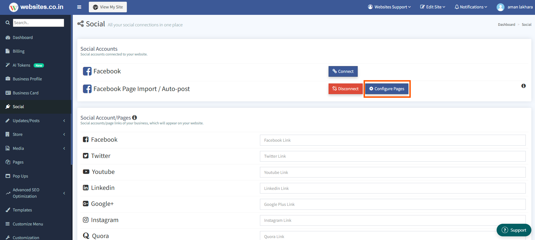The width and height of the screenshot is (535, 240).
Task: Click the Google Plus Link input field
Action: [393, 204]
